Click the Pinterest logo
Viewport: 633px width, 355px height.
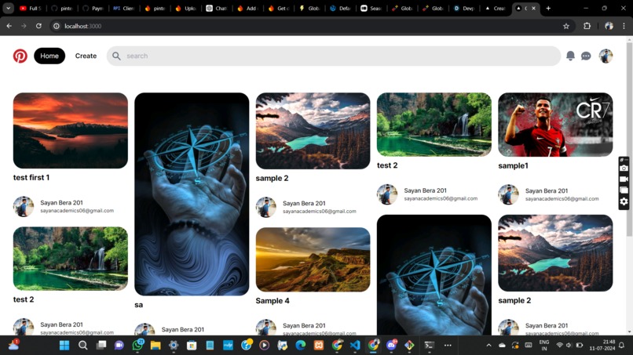20,56
